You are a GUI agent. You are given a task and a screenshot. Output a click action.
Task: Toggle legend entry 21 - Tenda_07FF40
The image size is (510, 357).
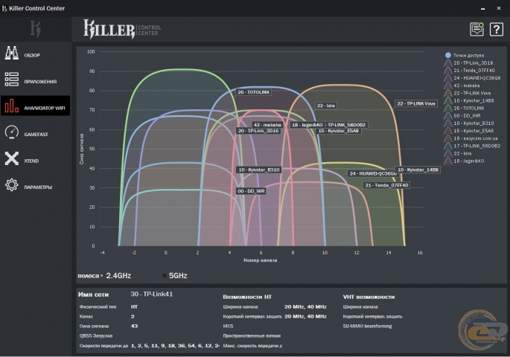[469, 71]
